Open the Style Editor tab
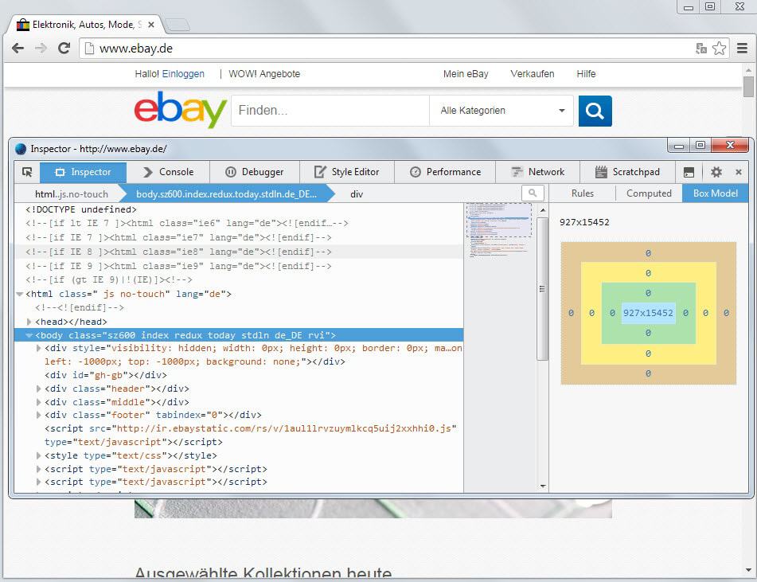Screen dimensions: 757x582 pos(347,172)
